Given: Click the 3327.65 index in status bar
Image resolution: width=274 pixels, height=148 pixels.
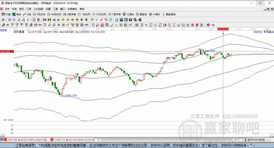Looking at the screenshot, I should pos(12,140).
